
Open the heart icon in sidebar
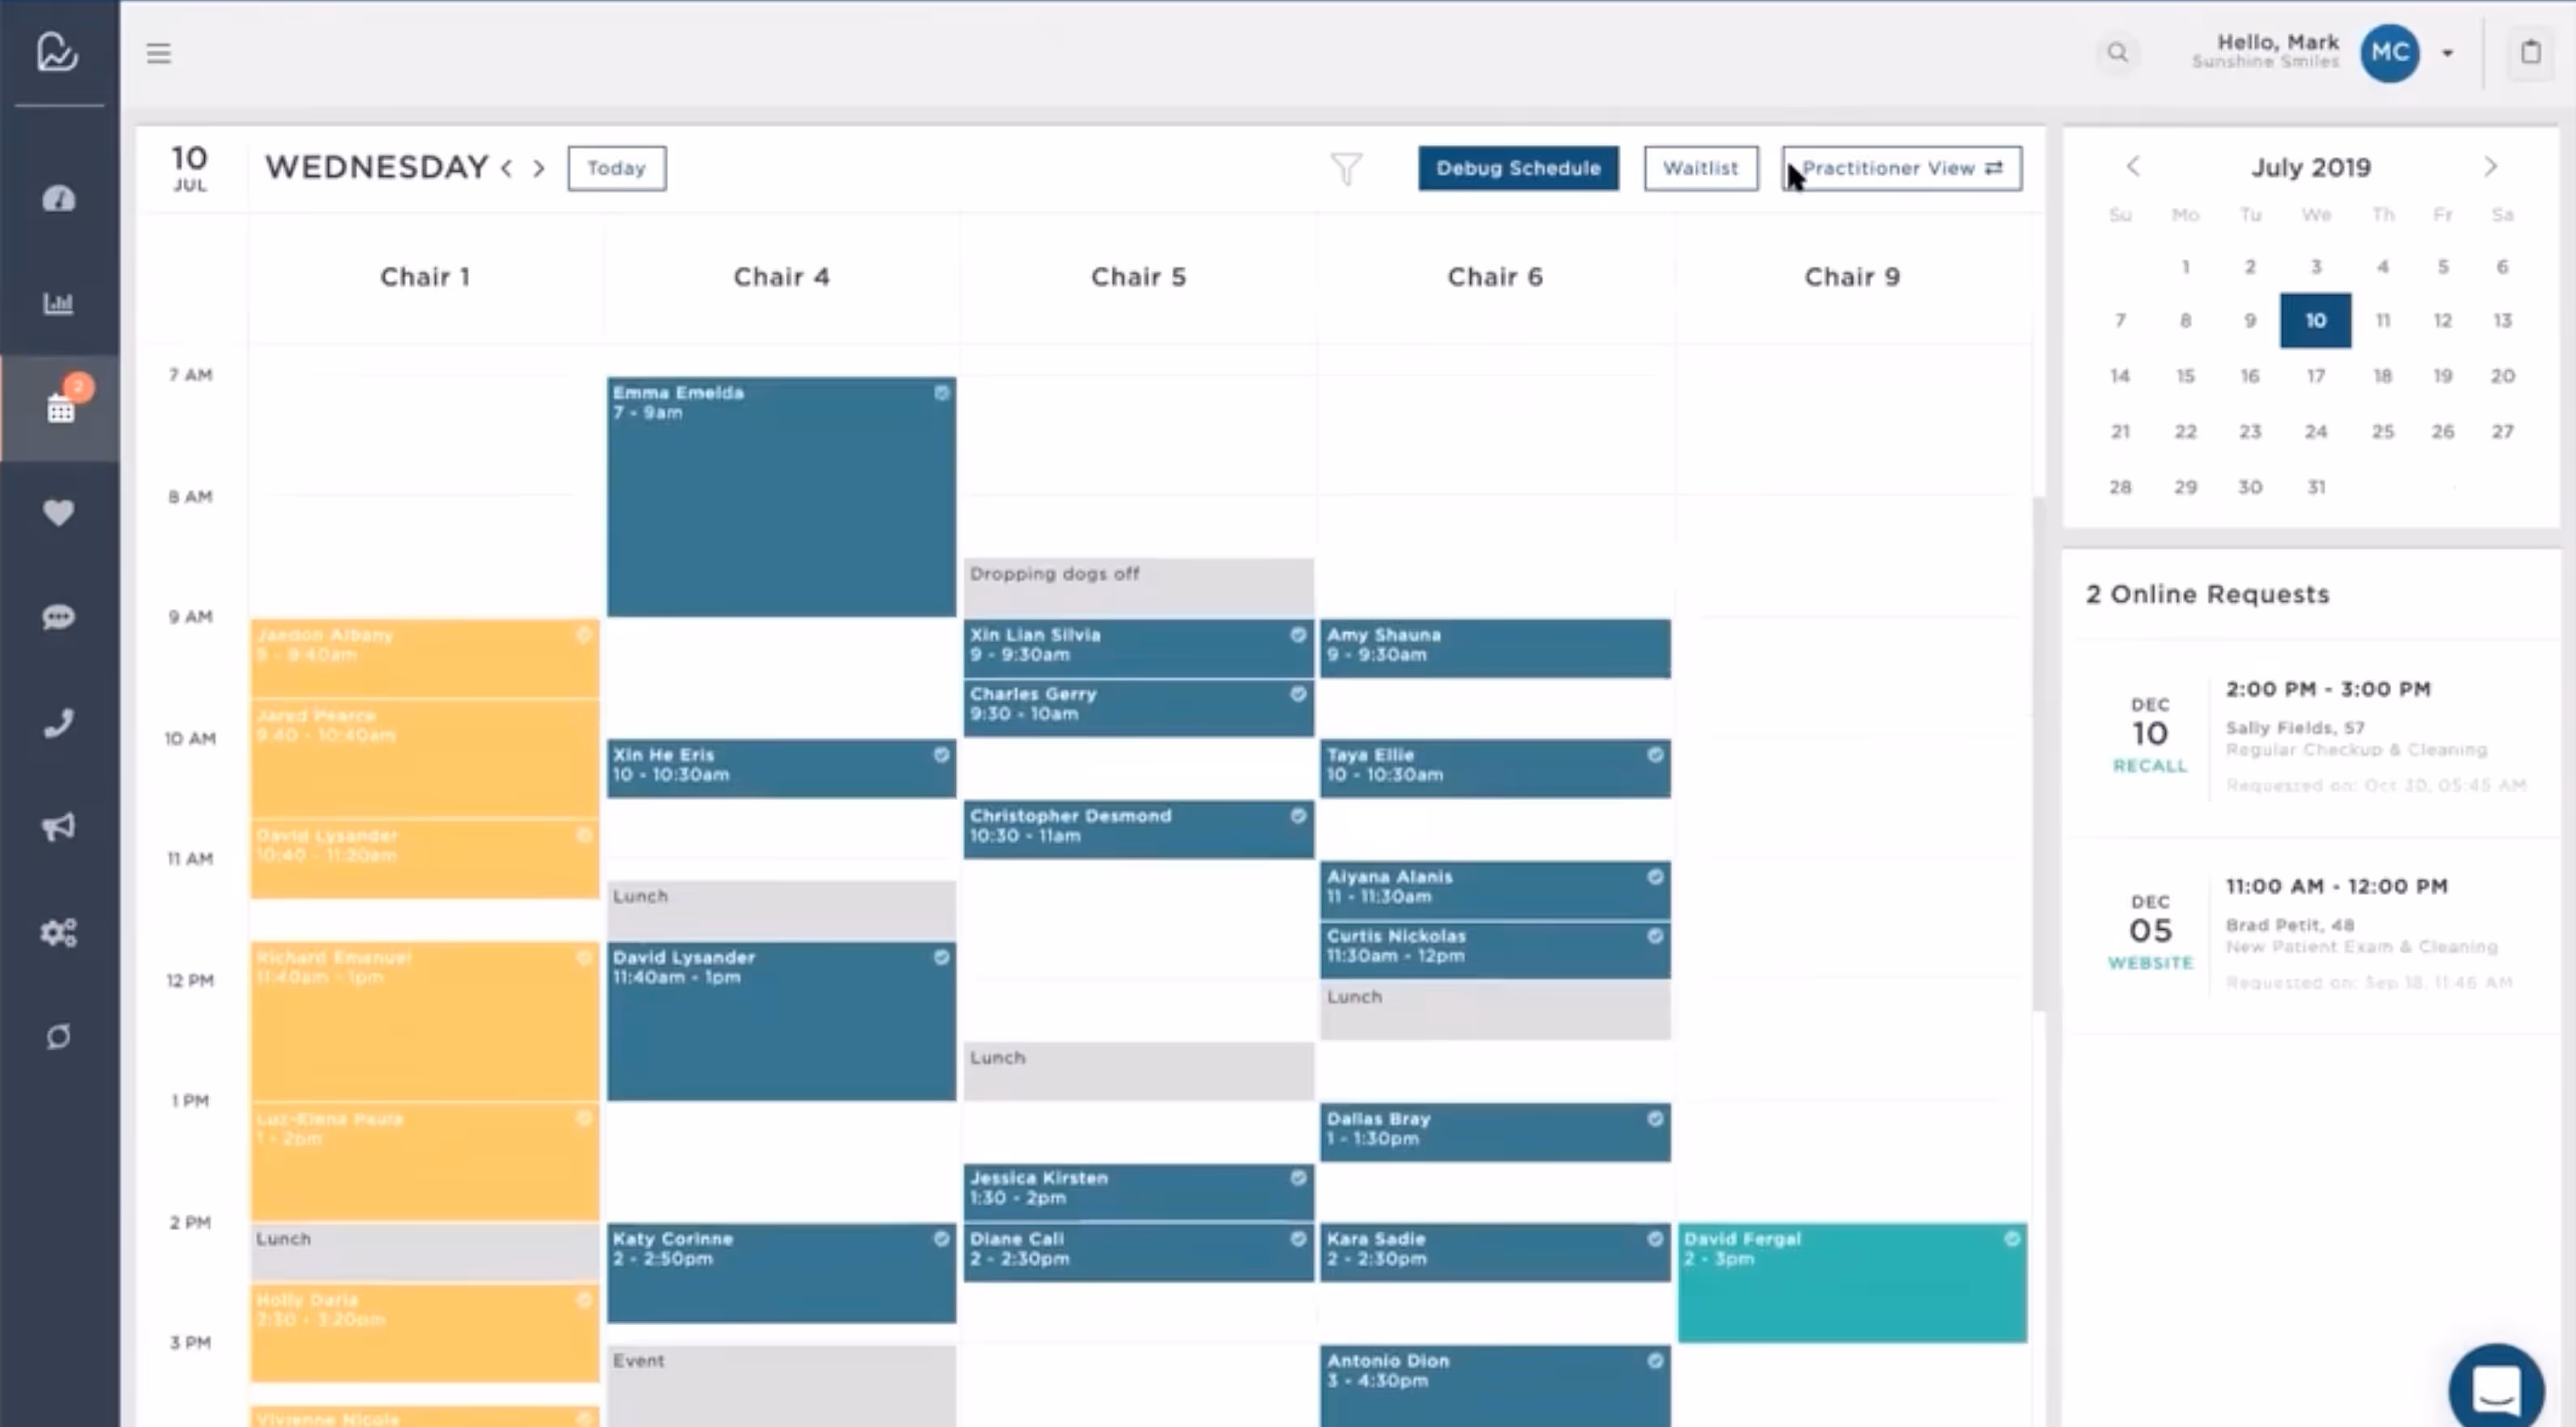pos(58,513)
